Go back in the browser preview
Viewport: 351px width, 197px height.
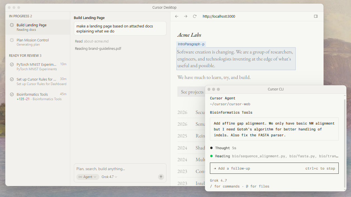(x=177, y=16)
